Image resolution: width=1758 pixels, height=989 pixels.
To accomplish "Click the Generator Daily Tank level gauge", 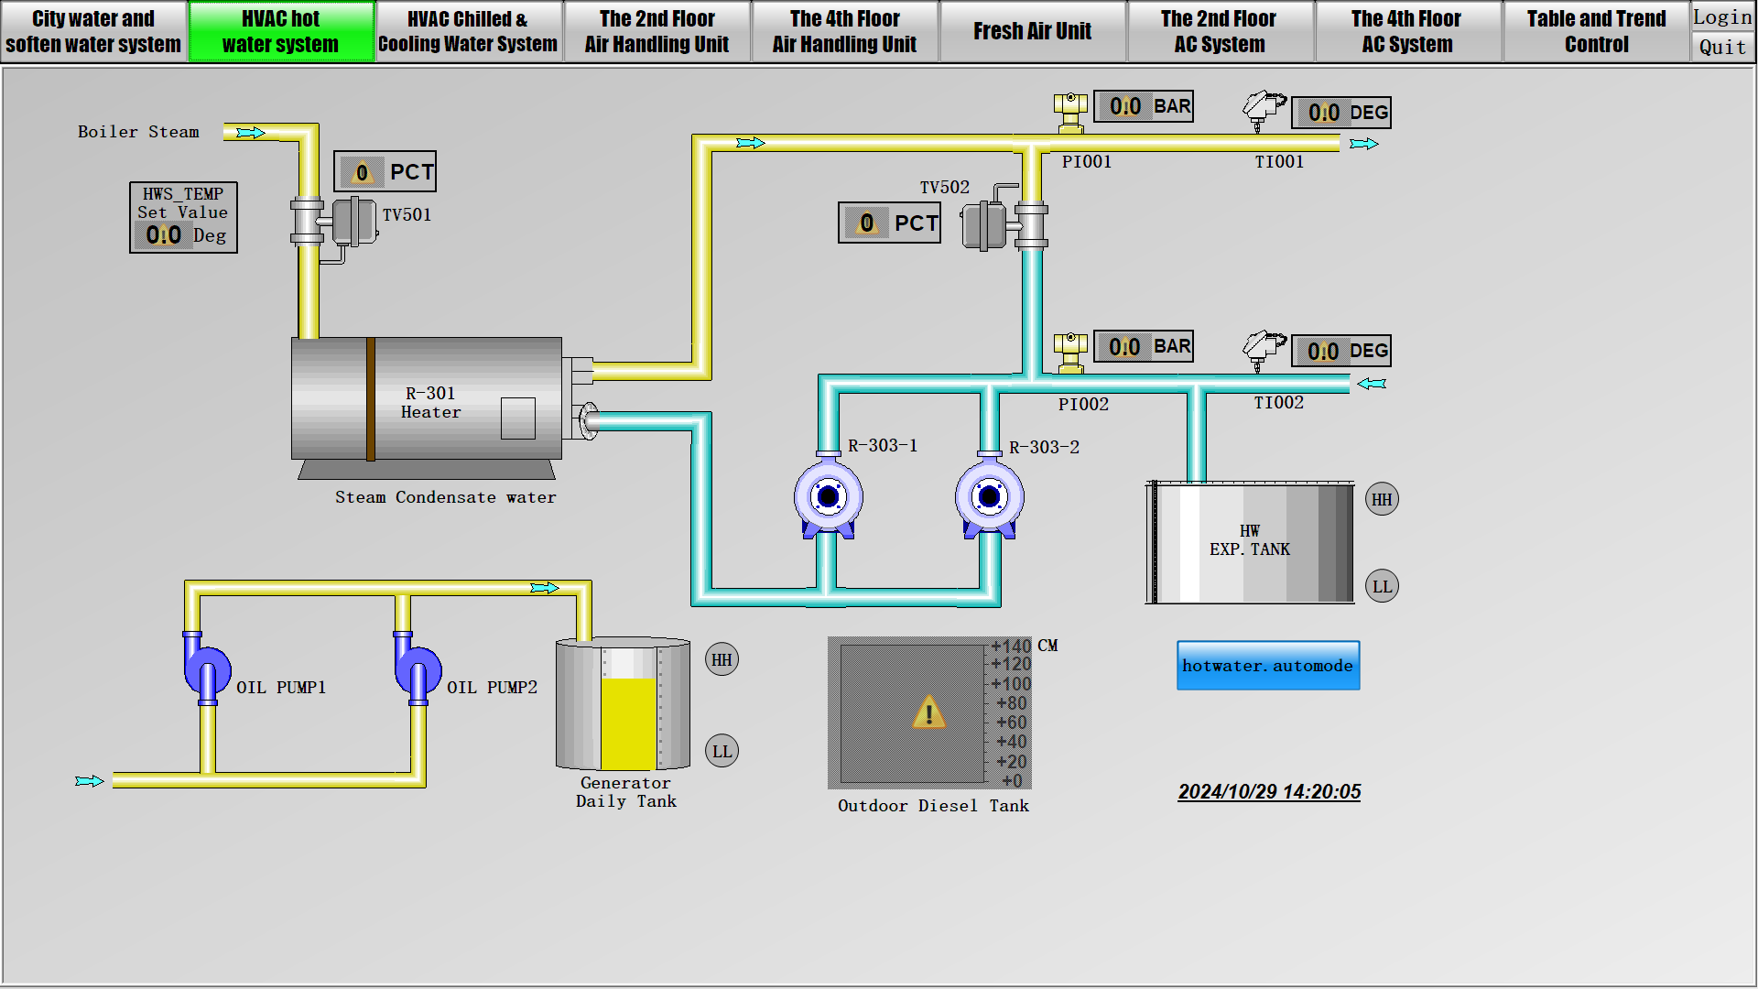I will point(629,710).
